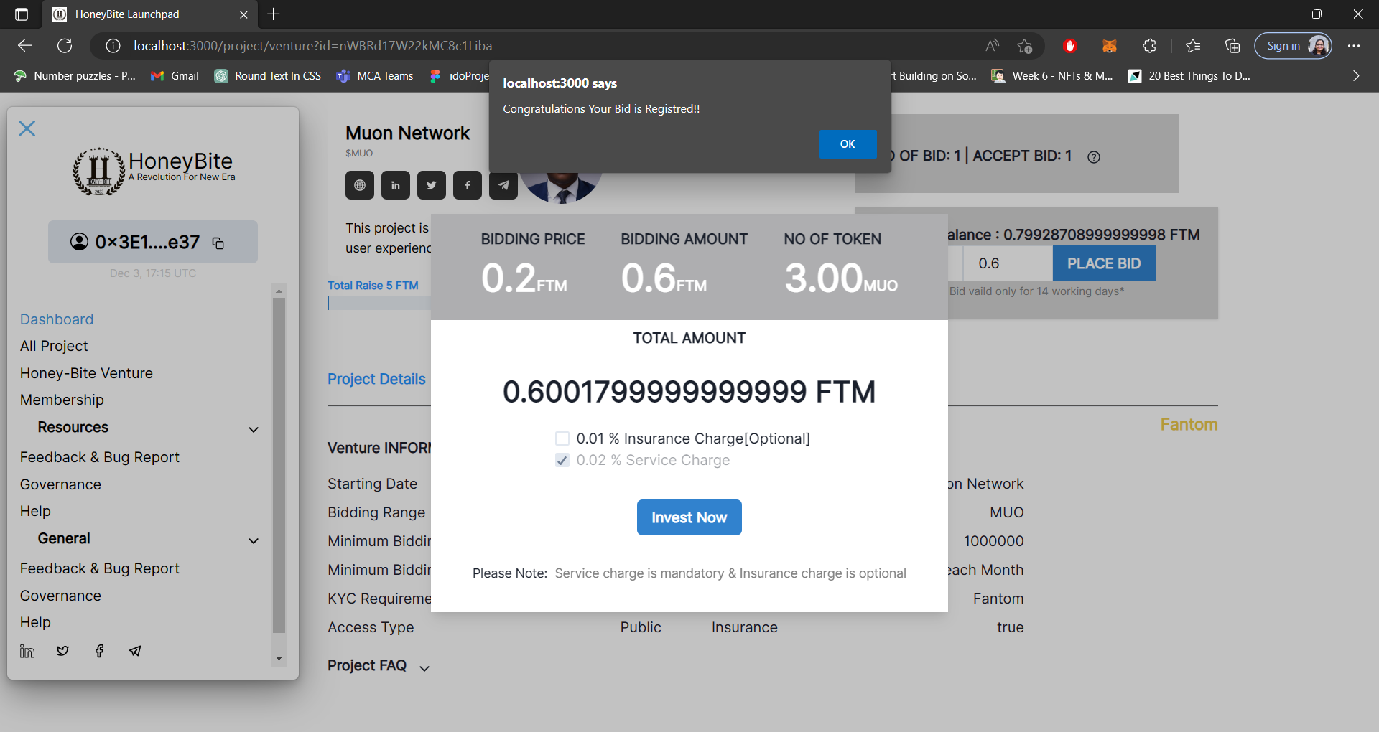
Task: Open browser Settings and more menu
Action: point(1354,46)
